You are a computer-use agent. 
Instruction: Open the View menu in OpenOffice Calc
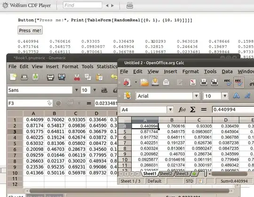pos(153,71)
